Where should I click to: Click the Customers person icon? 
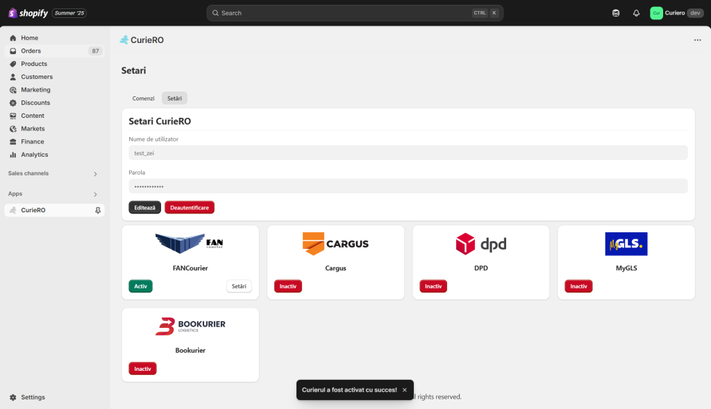(13, 77)
